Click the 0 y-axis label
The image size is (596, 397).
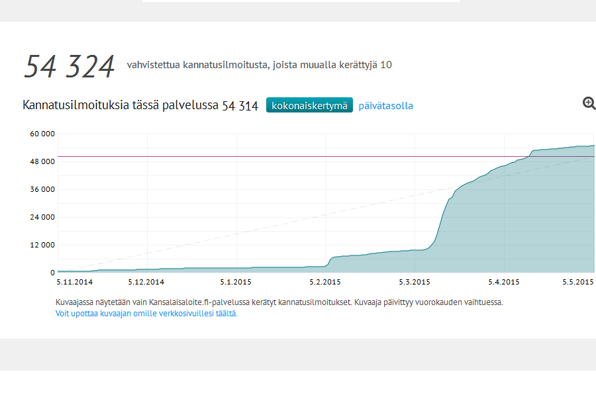tap(52, 273)
